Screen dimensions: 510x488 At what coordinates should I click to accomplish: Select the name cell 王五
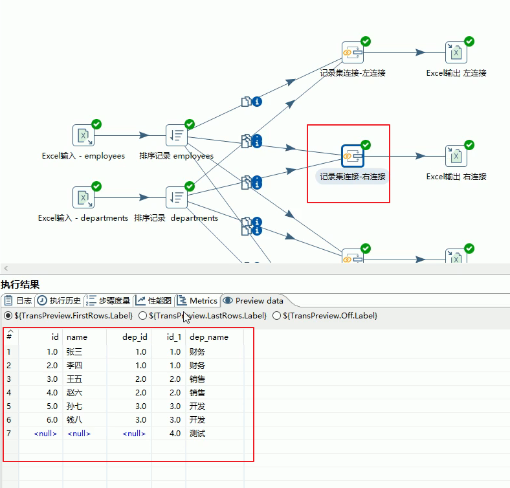coord(85,379)
